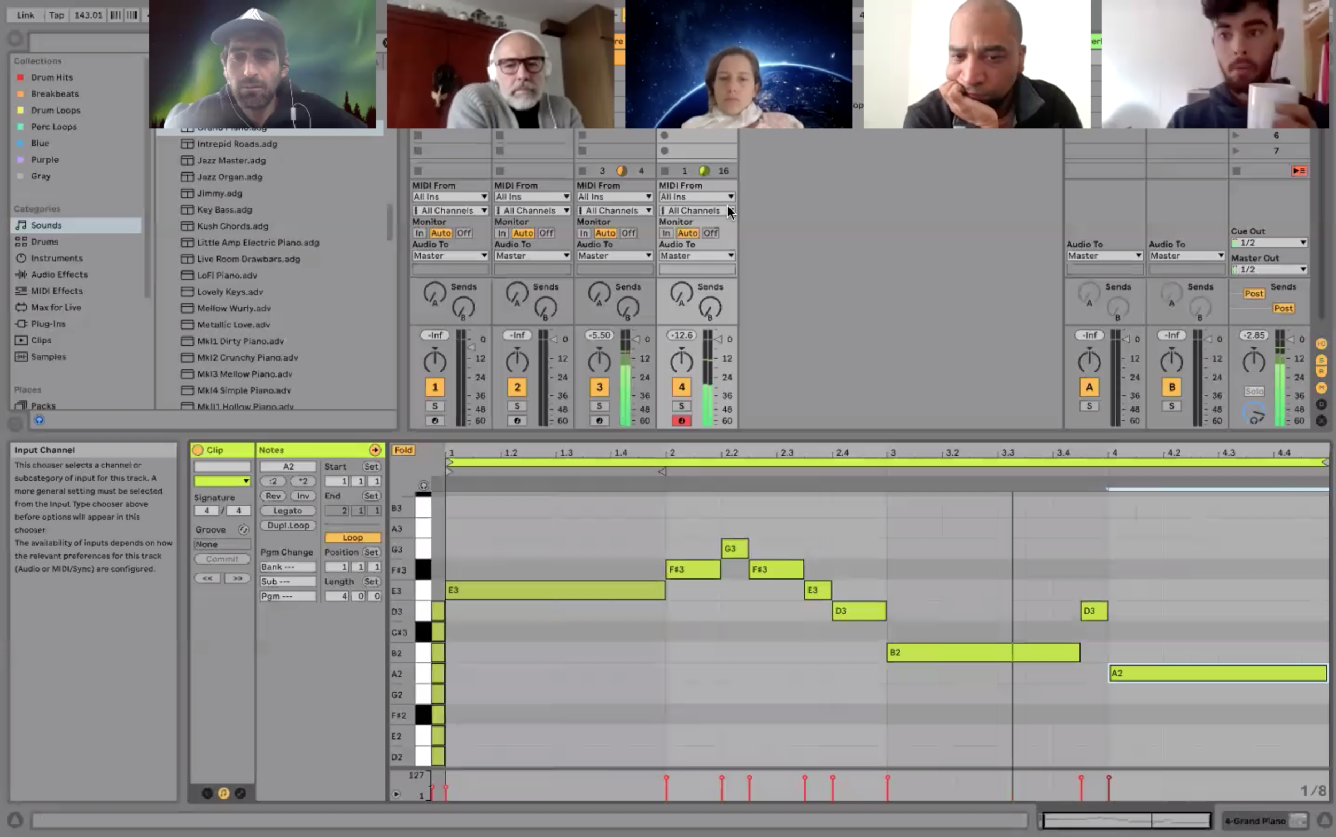Toggle the Fold button in piano roll

pos(403,450)
